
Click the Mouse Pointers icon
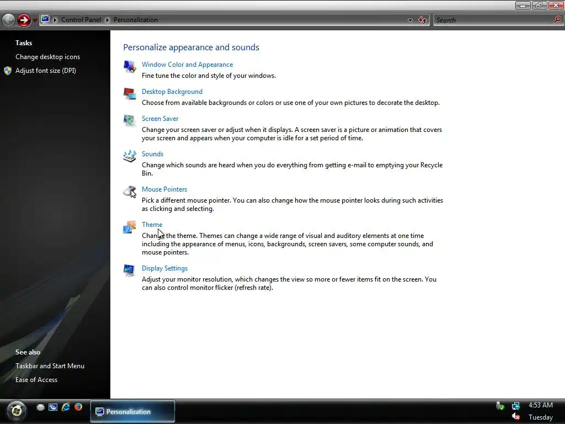[x=130, y=192]
